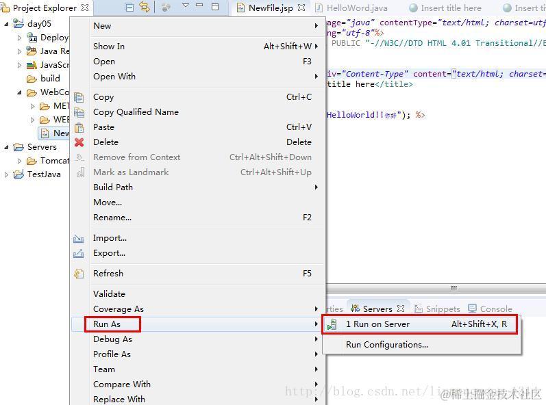Choose Rename... from the context menu
The width and height of the screenshot is (546, 405).
[x=198, y=218]
